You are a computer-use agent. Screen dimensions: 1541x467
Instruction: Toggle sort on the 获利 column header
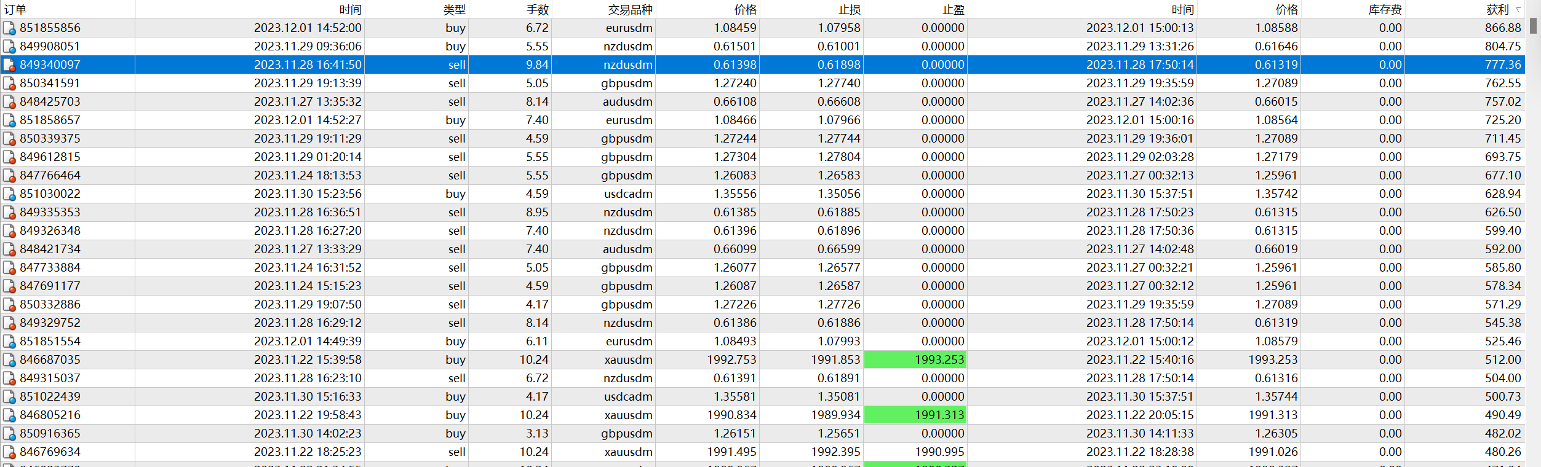1465,9
